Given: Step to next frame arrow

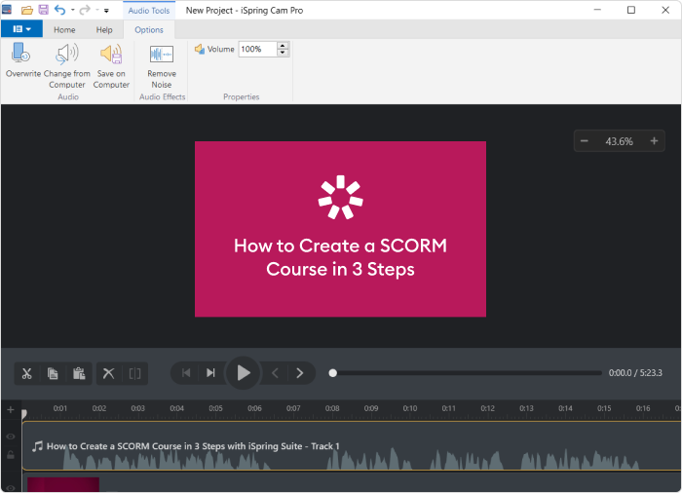Looking at the screenshot, I should (300, 373).
